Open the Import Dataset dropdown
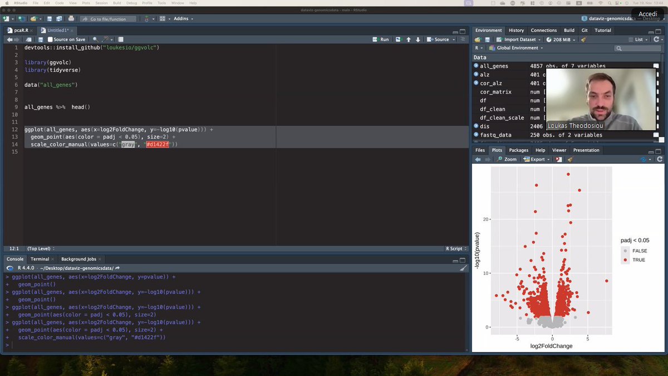 540,40
